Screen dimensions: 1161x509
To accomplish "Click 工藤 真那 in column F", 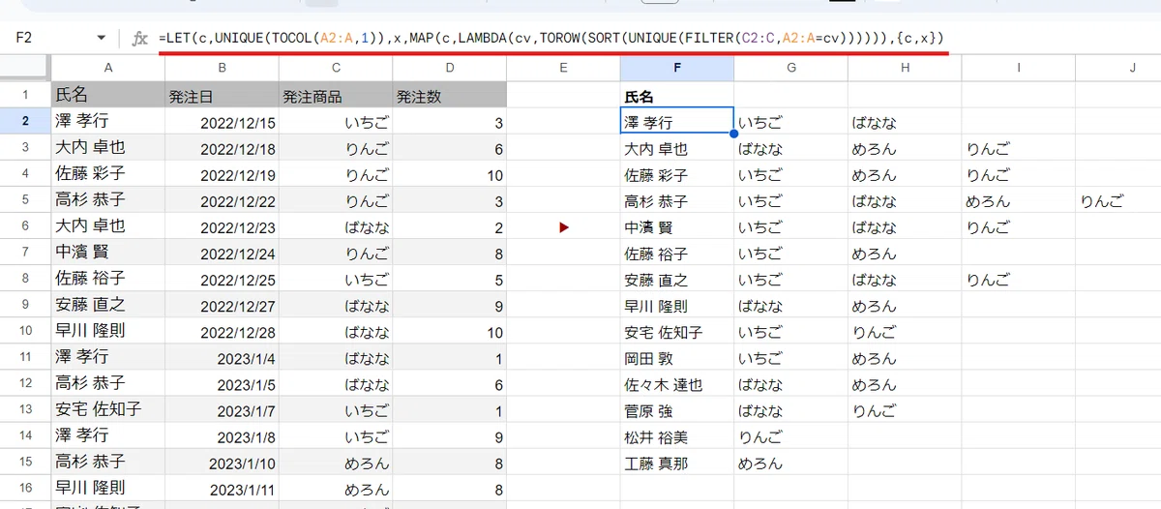I will click(x=676, y=463).
